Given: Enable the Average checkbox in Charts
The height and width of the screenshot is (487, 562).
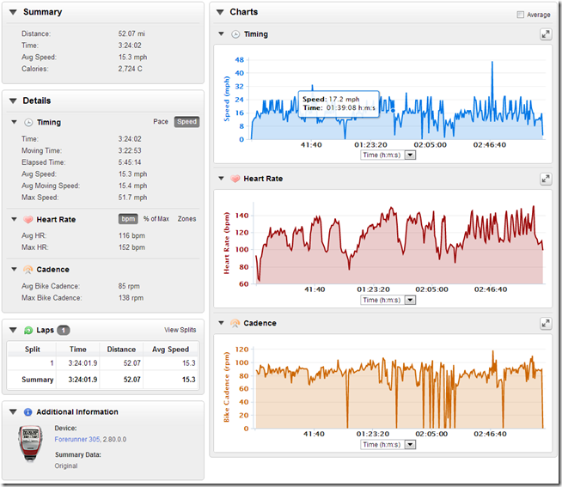Looking at the screenshot, I should pos(521,15).
